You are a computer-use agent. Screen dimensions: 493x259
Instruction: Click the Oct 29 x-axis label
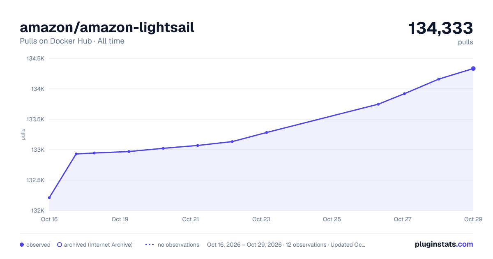(473, 220)
